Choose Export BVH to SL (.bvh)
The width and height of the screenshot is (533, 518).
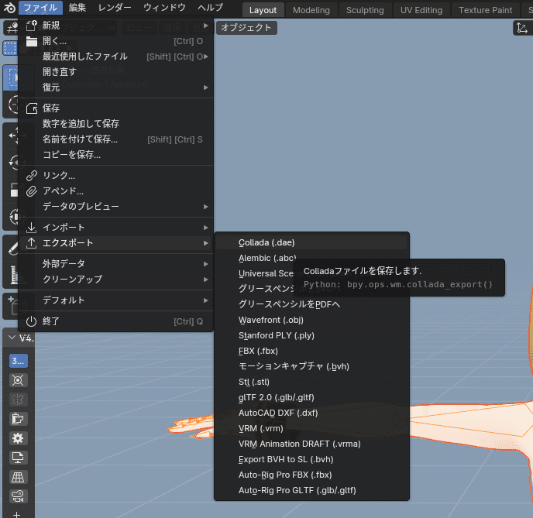coord(311,459)
